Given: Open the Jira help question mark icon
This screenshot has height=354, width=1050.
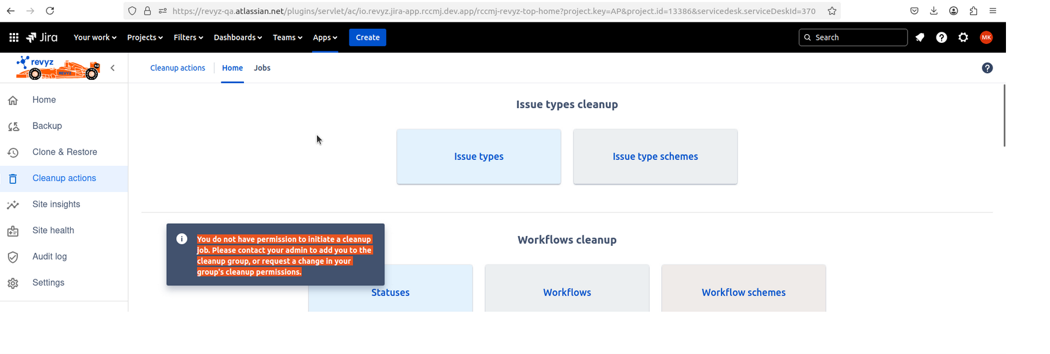Looking at the screenshot, I should (942, 38).
